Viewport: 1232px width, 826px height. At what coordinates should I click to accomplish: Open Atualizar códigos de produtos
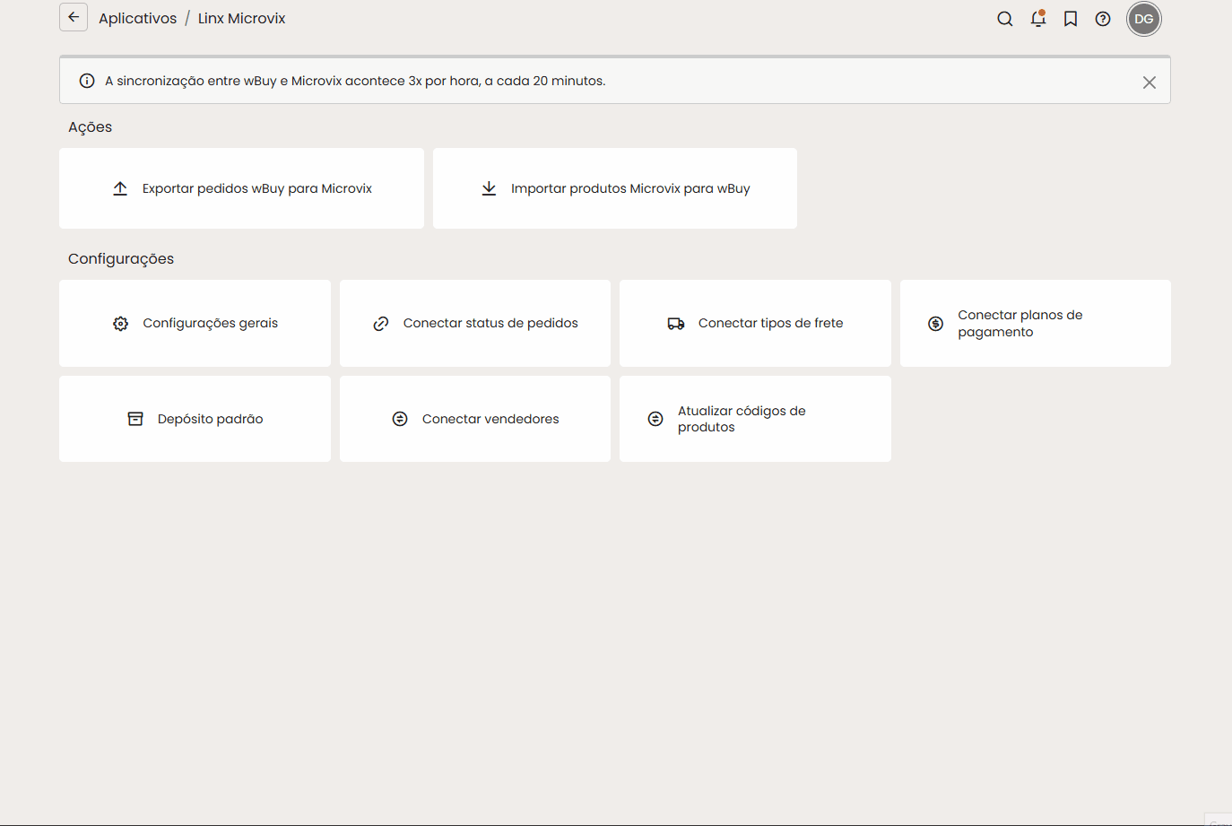(x=755, y=419)
